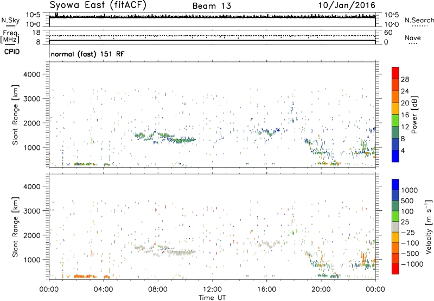The width and height of the screenshot is (434, 301).
Task: Click the "CPID" label
Action: pyautogui.click(x=12, y=52)
